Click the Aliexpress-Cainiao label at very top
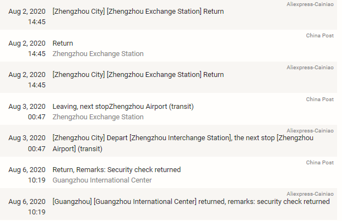The image size is (342, 221). [310, 4]
